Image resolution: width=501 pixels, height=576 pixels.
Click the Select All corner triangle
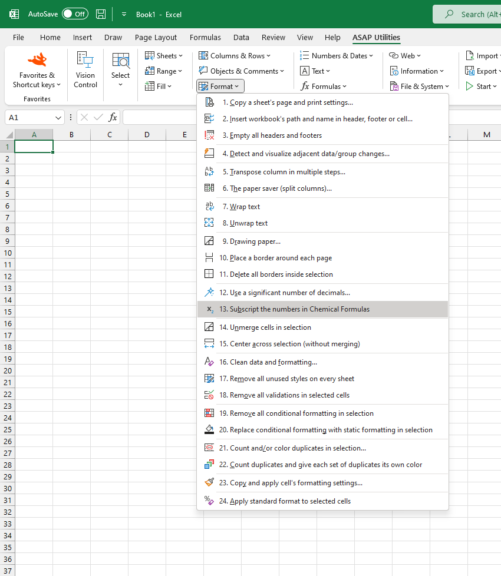coord(9,135)
